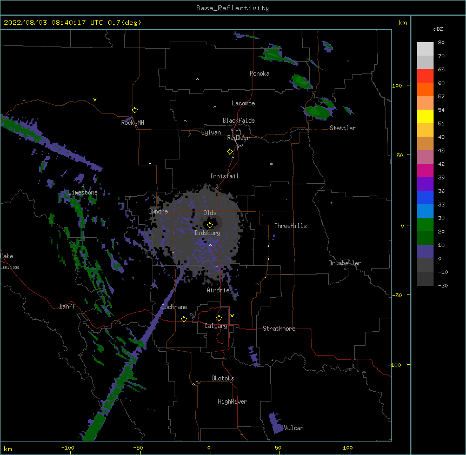Click the Calgary city label
This screenshot has width=466, height=455.
click(x=216, y=326)
